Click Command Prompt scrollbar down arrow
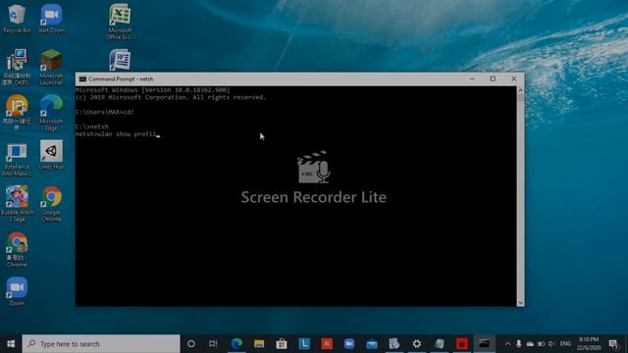Screen dimensions: 628x353 520,303
